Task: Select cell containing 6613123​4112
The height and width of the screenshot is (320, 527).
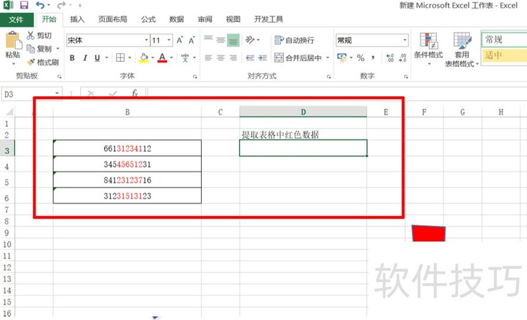Action: [127, 148]
